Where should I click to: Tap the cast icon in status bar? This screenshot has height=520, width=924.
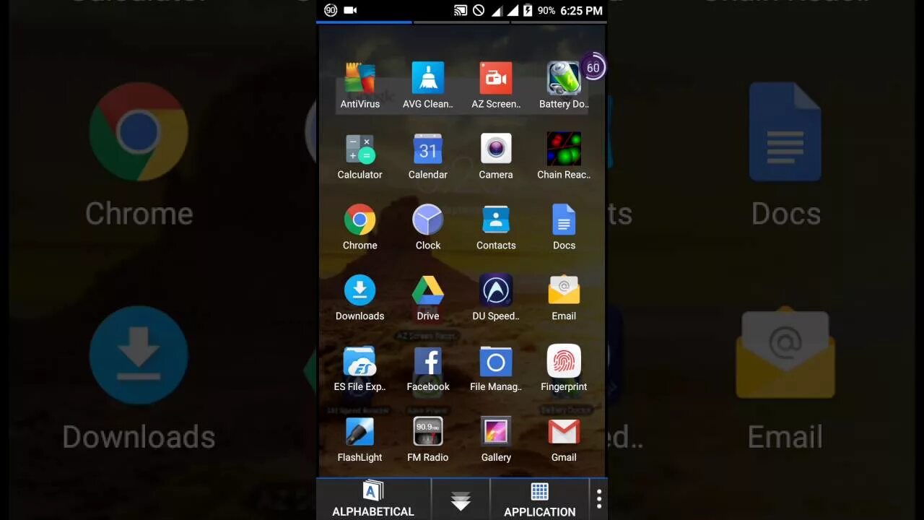click(x=460, y=10)
